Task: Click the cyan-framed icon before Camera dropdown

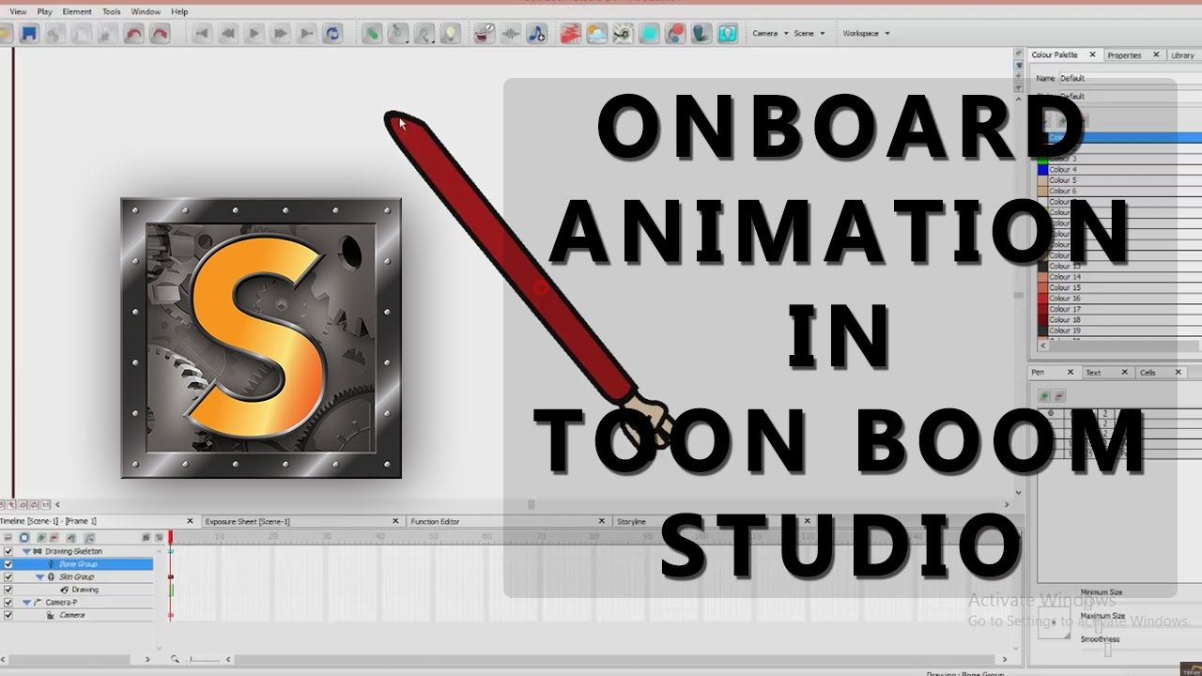Action: point(728,34)
